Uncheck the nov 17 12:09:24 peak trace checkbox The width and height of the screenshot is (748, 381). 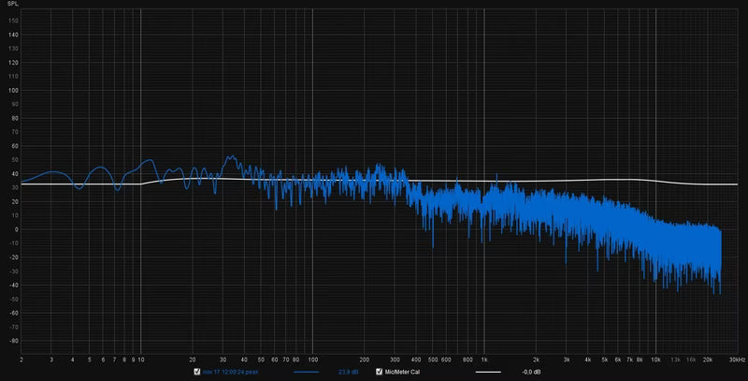pos(196,372)
